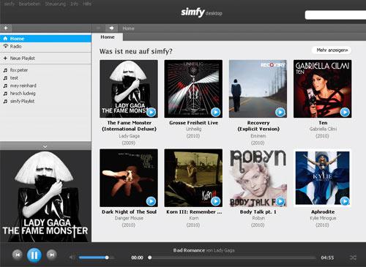The width and height of the screenshot is (366, 267).
Task: Open artist Kylie Minogue
Action: (x=323, y=218)
